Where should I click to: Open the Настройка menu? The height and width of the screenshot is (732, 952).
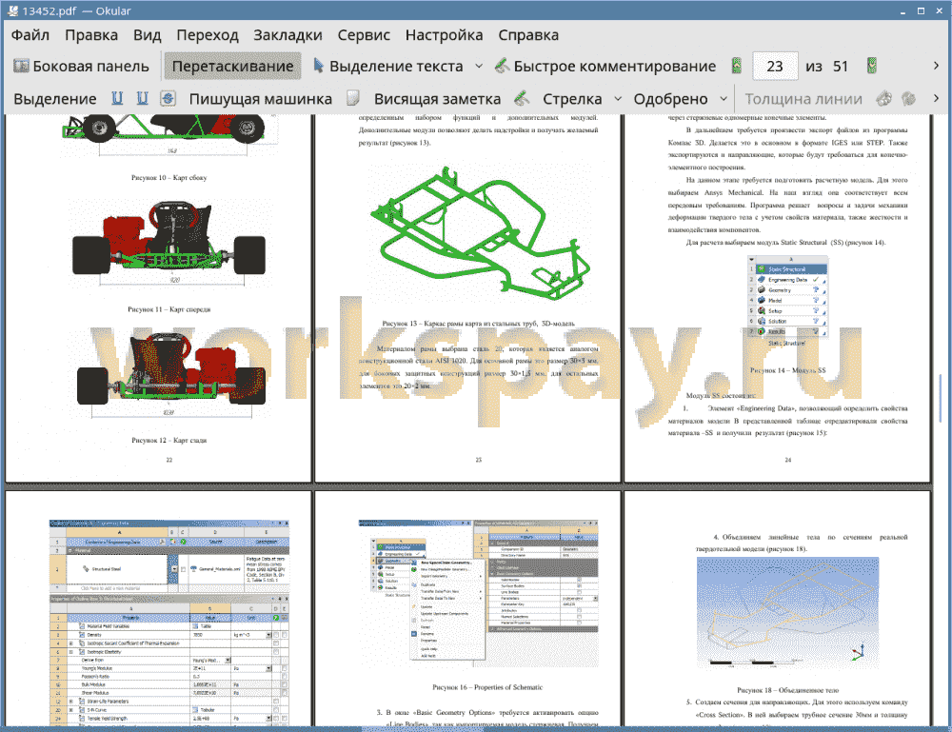[444, 35]
